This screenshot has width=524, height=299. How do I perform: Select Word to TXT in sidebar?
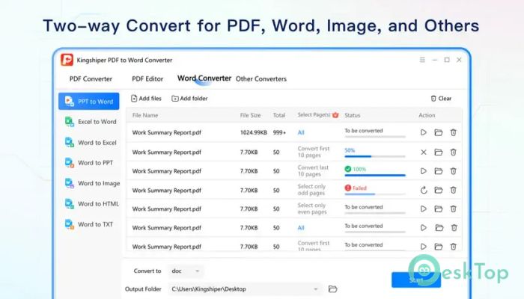88,224
